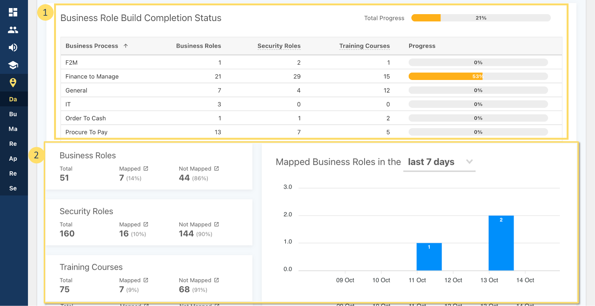Click the Total Progress 21% bar
Screen dimensions: 595x306
click(481, 18)
